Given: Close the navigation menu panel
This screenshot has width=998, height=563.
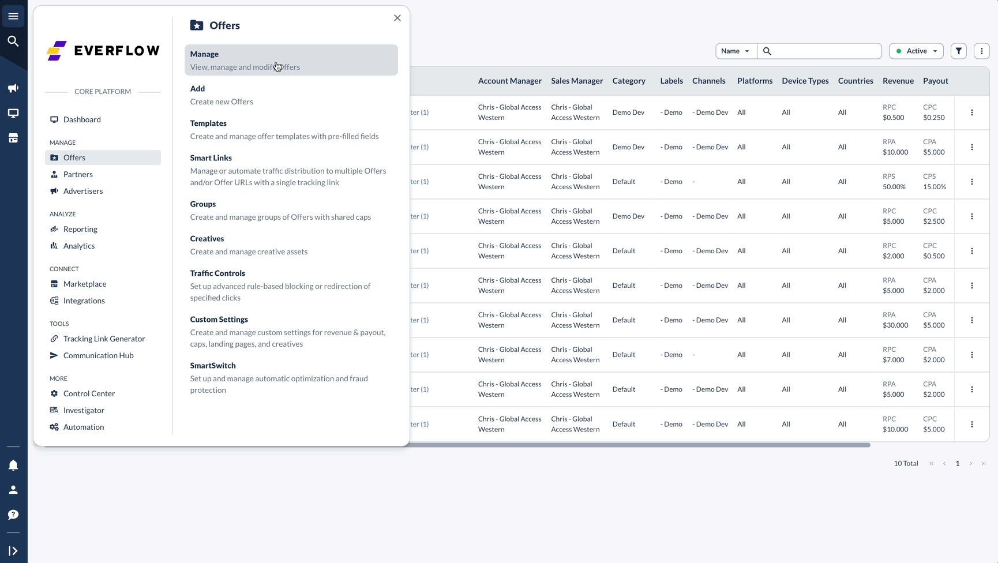Looking at the screenshot, I should (x=397, y=18).
